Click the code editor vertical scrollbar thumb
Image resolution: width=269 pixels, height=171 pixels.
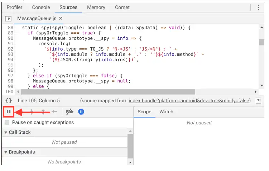click(261, 42)
